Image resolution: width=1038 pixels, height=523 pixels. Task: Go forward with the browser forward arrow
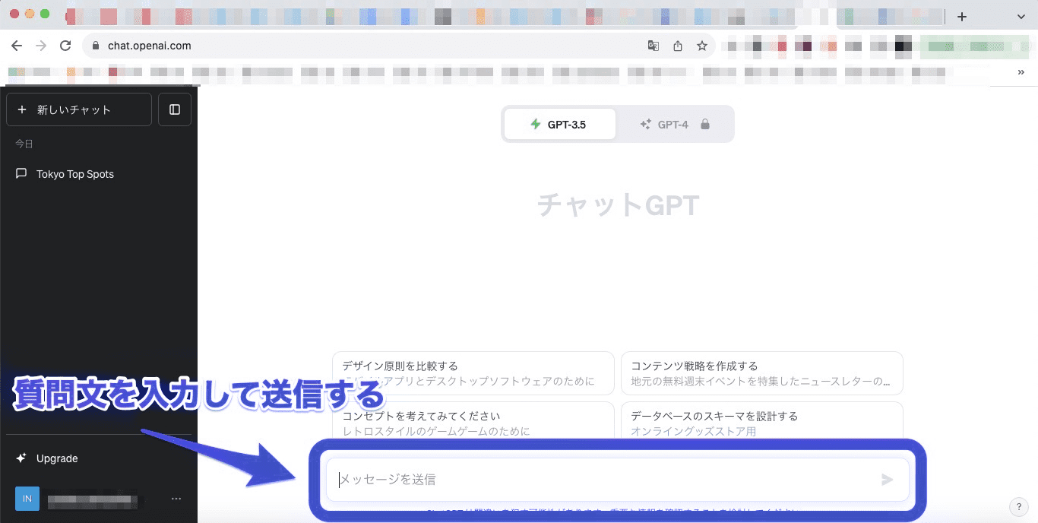click(x=41, y=46)
